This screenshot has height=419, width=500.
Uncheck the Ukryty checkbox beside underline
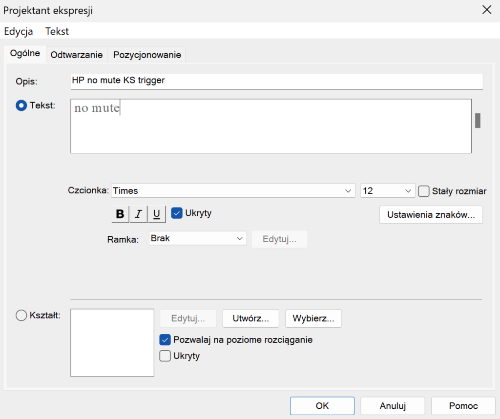tap(177, 213)
